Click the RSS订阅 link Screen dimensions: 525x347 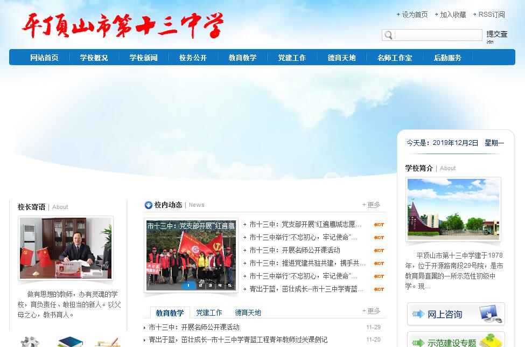pos(491,15)
